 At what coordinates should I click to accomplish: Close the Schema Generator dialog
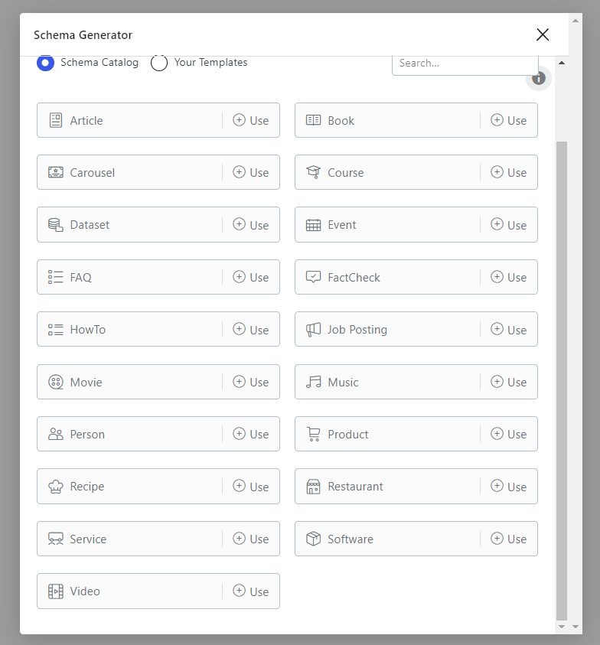543,34
